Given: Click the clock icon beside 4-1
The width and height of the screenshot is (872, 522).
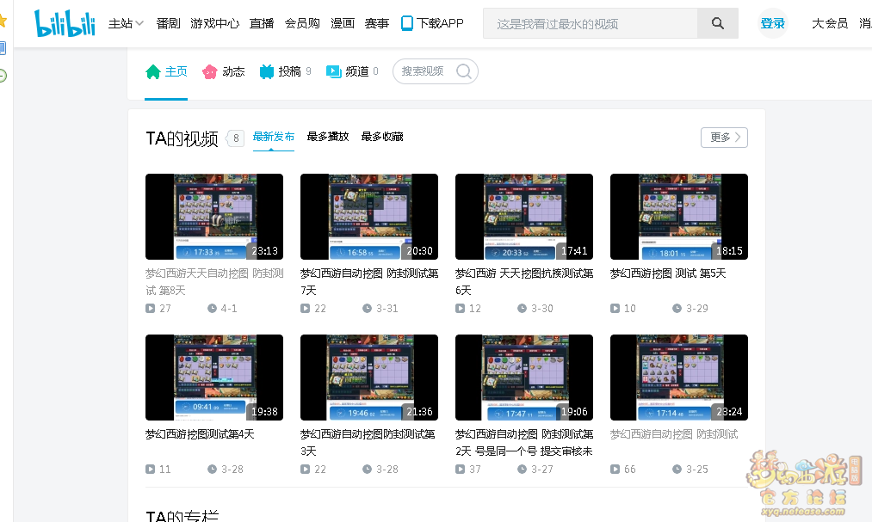Looking at the screenshot, I should tap(212, 308).
